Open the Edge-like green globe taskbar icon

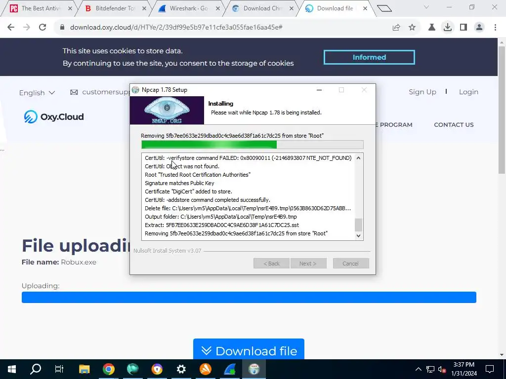(x=132, y=369)
